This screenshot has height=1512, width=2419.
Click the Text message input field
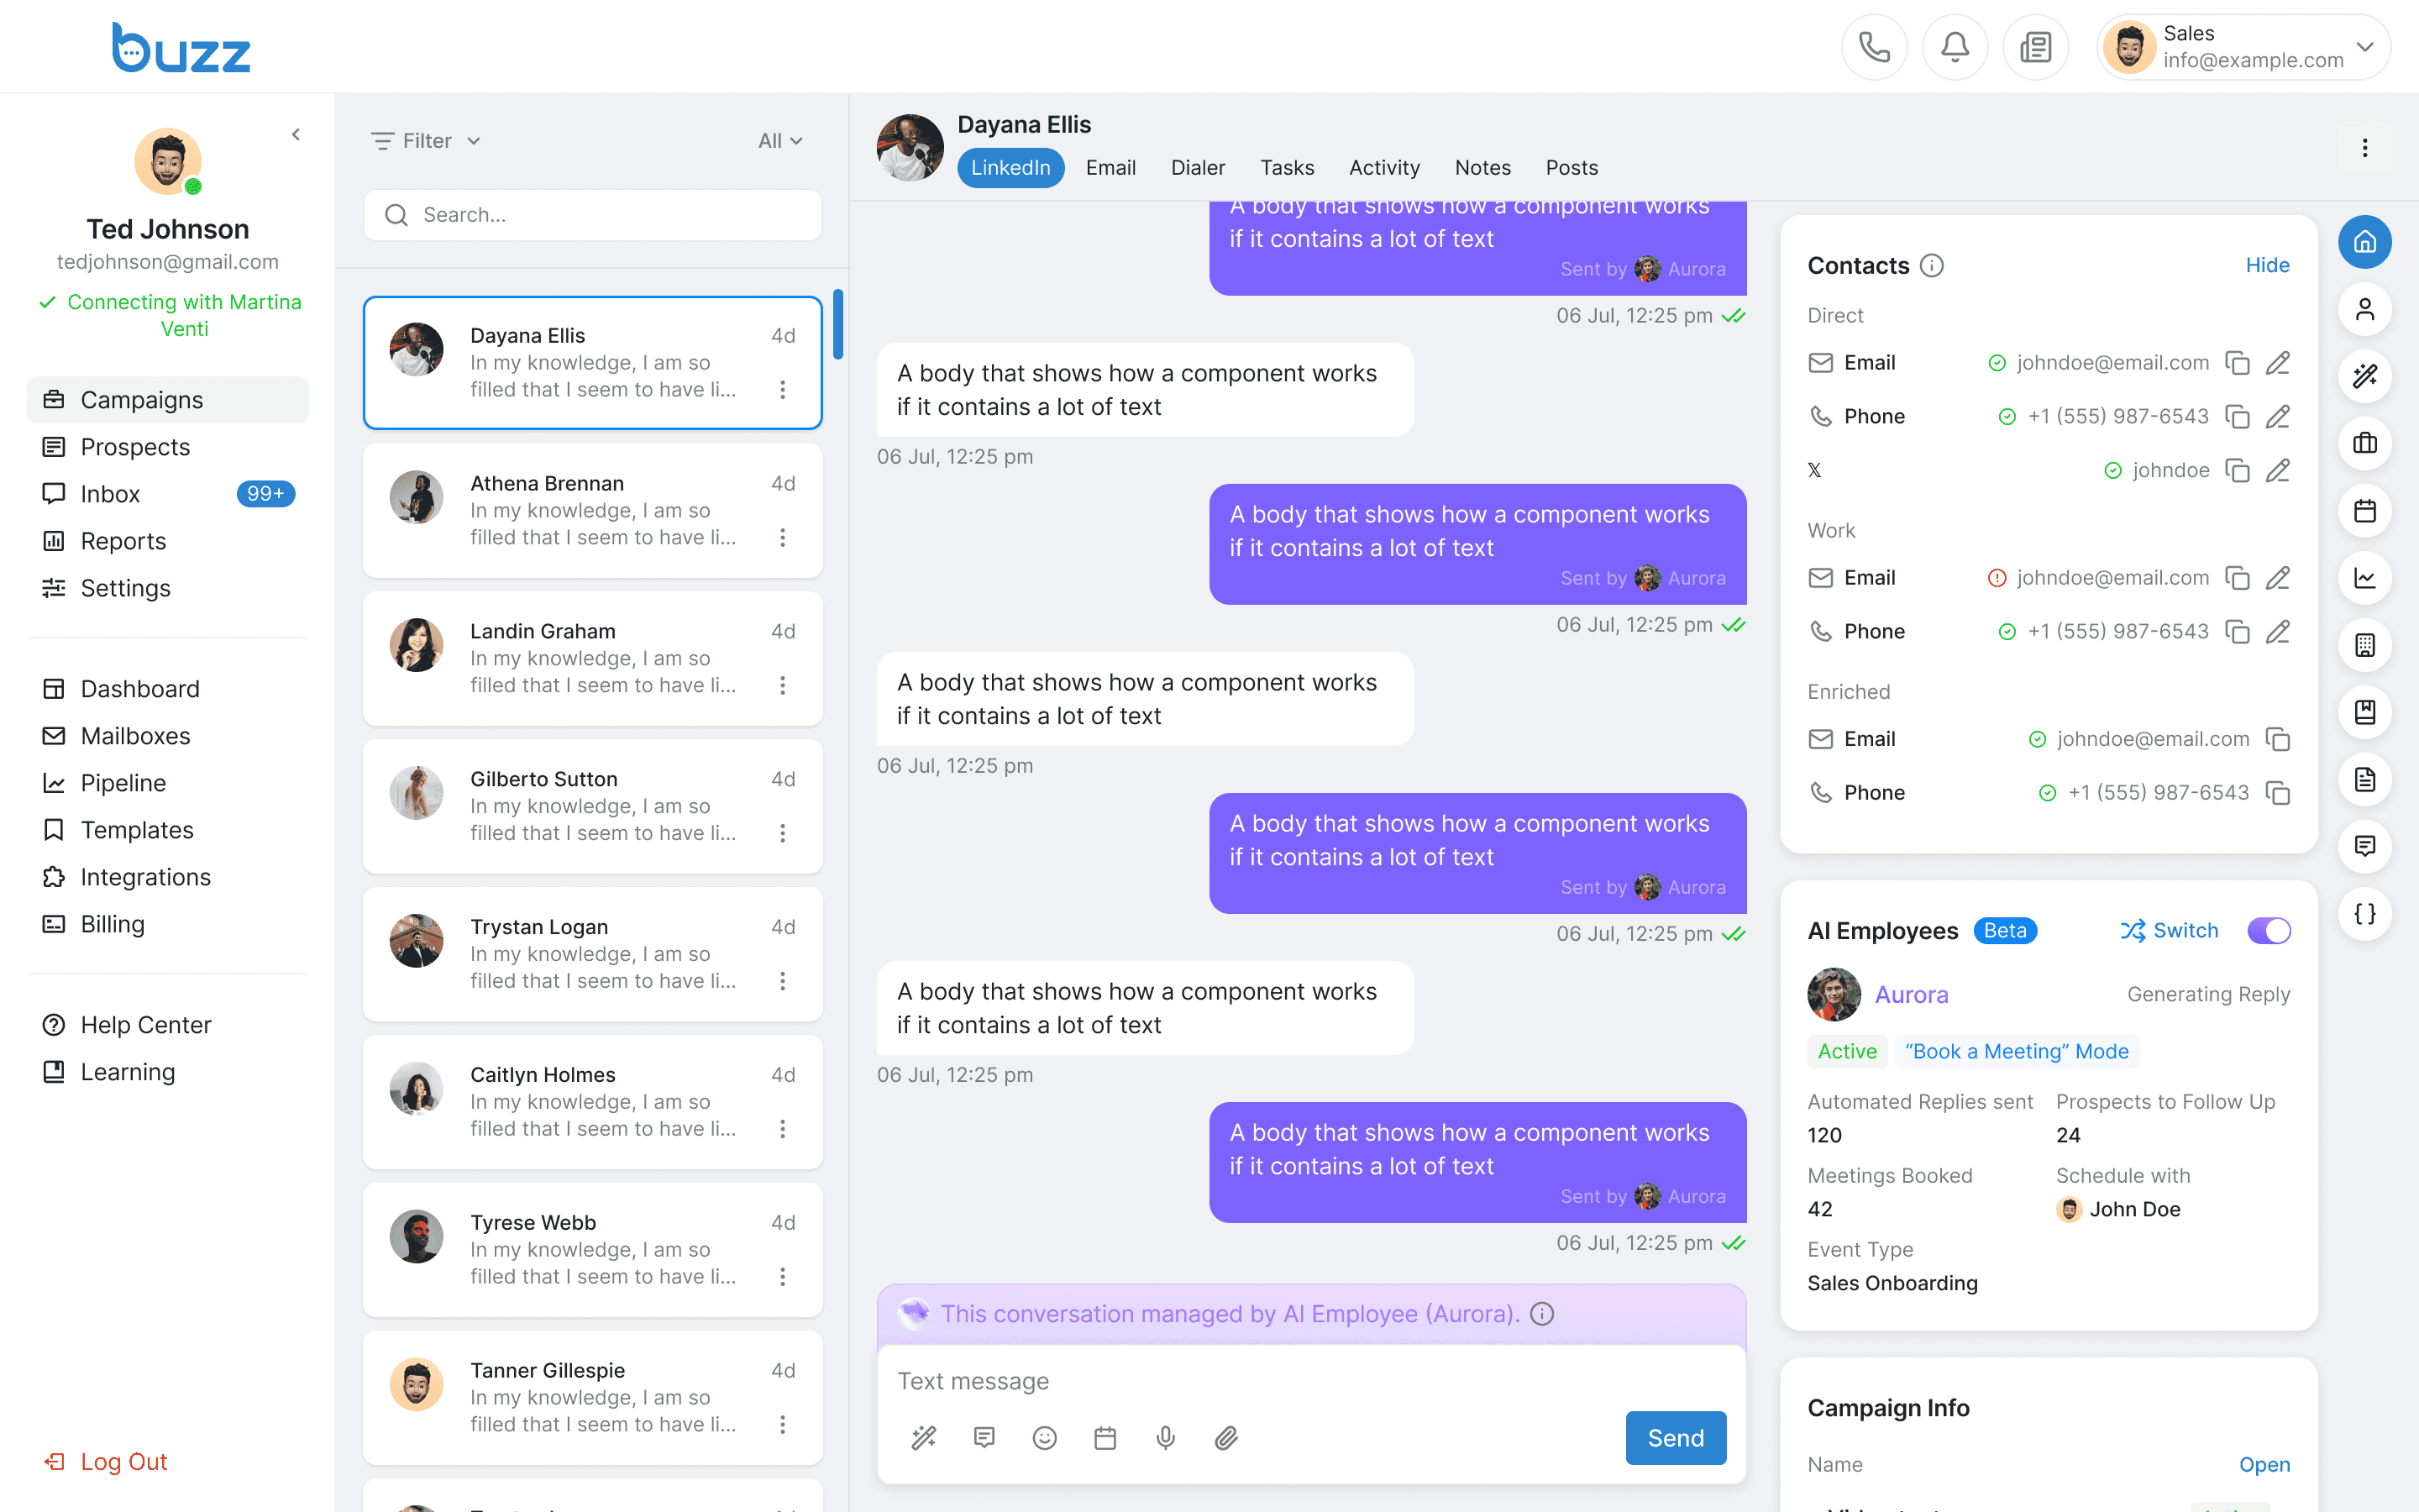tap(1311, 1381)
